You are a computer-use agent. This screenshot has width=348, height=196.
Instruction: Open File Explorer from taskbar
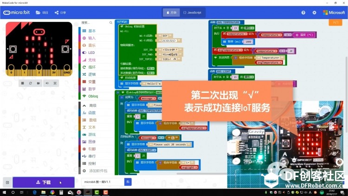(44, 192)
